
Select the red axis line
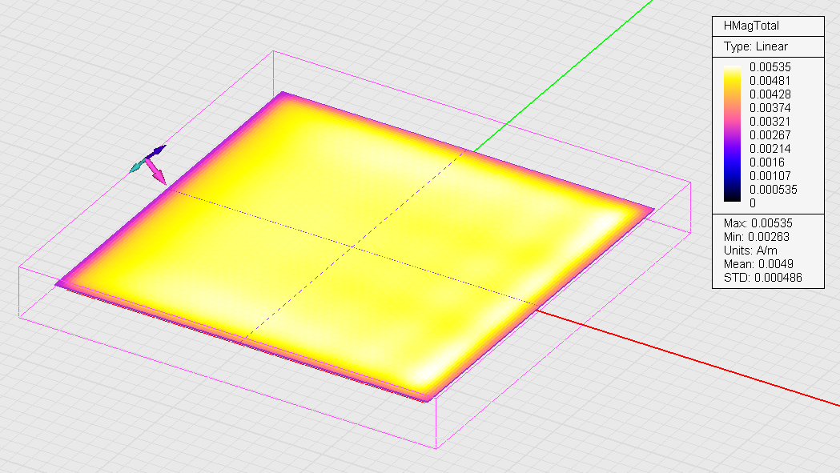[689, 356]
